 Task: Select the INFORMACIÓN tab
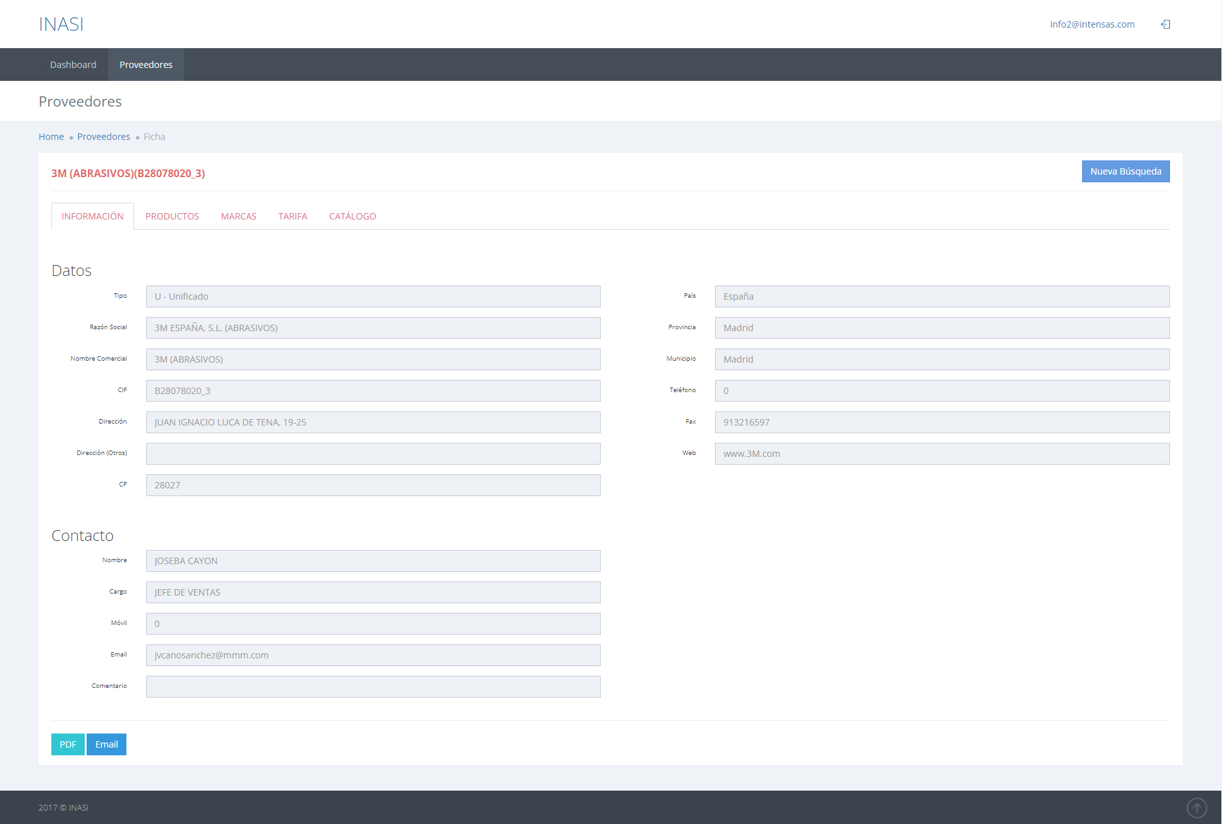(x=92, y=216)
